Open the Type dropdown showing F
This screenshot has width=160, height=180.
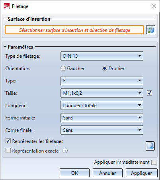[102, 80]
